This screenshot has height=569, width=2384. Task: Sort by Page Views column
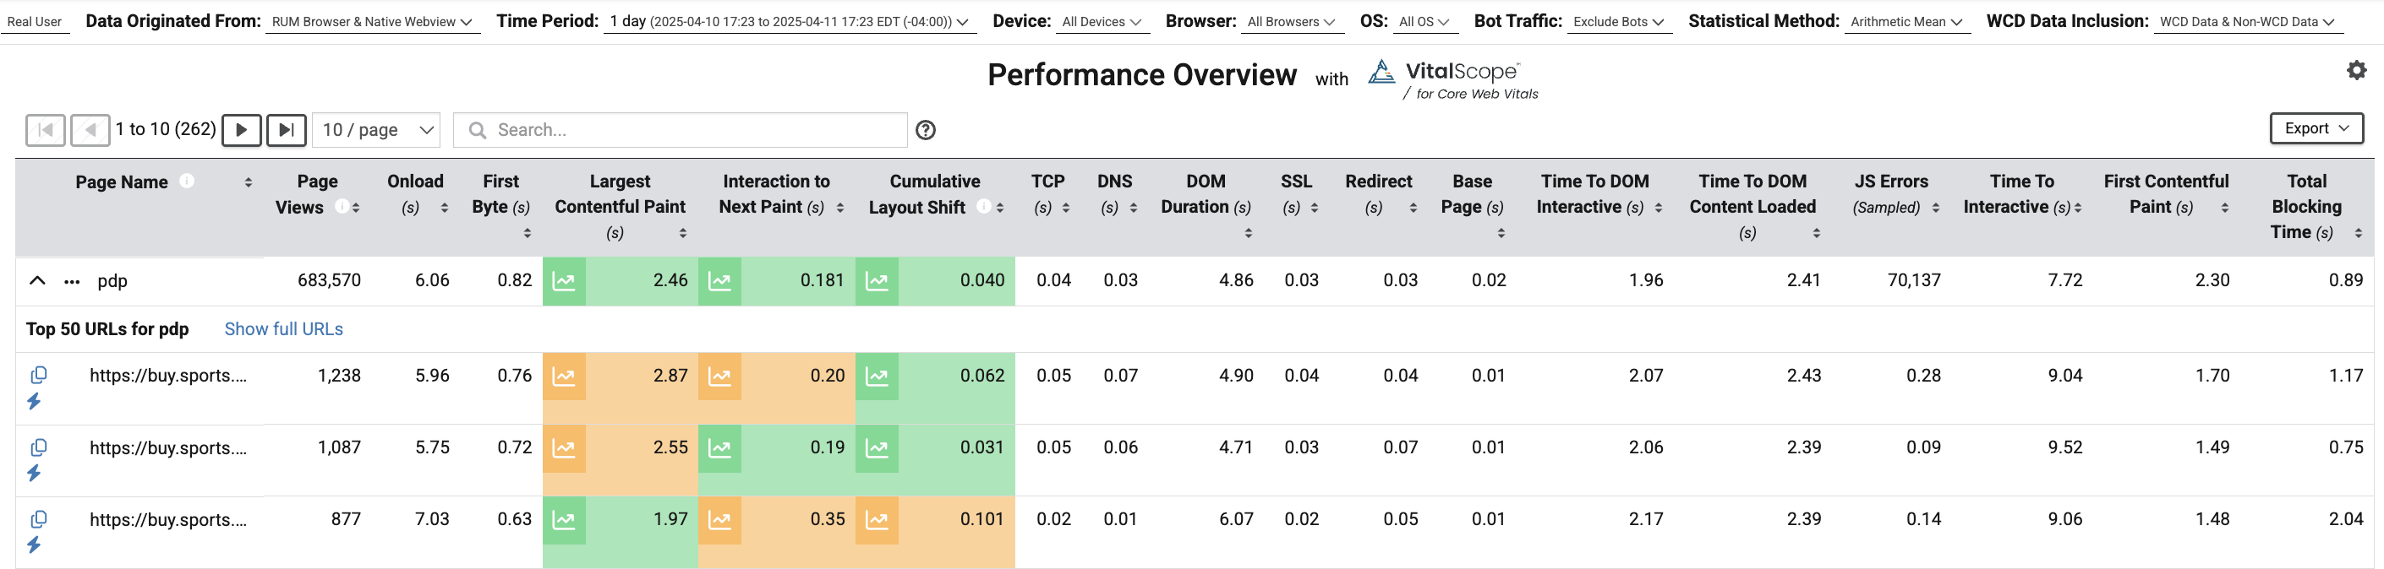coord(356,208)
